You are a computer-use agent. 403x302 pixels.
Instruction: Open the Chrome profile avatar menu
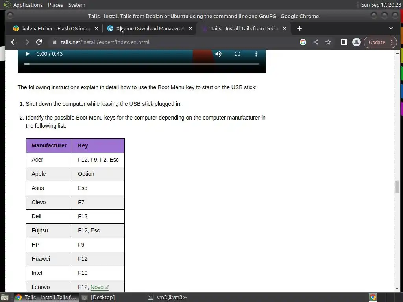[x=357, y=42]
